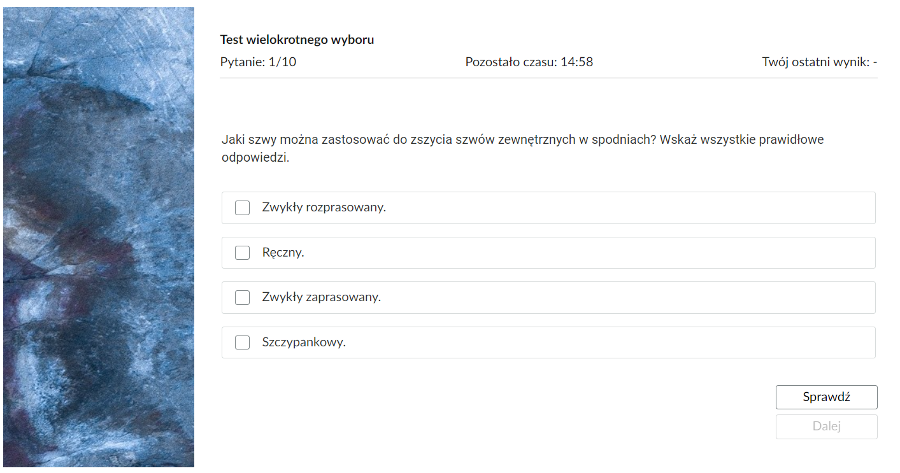Click the blue textured image panel
This screenshot has width=900, height=473.
click(x=99, y=237)
